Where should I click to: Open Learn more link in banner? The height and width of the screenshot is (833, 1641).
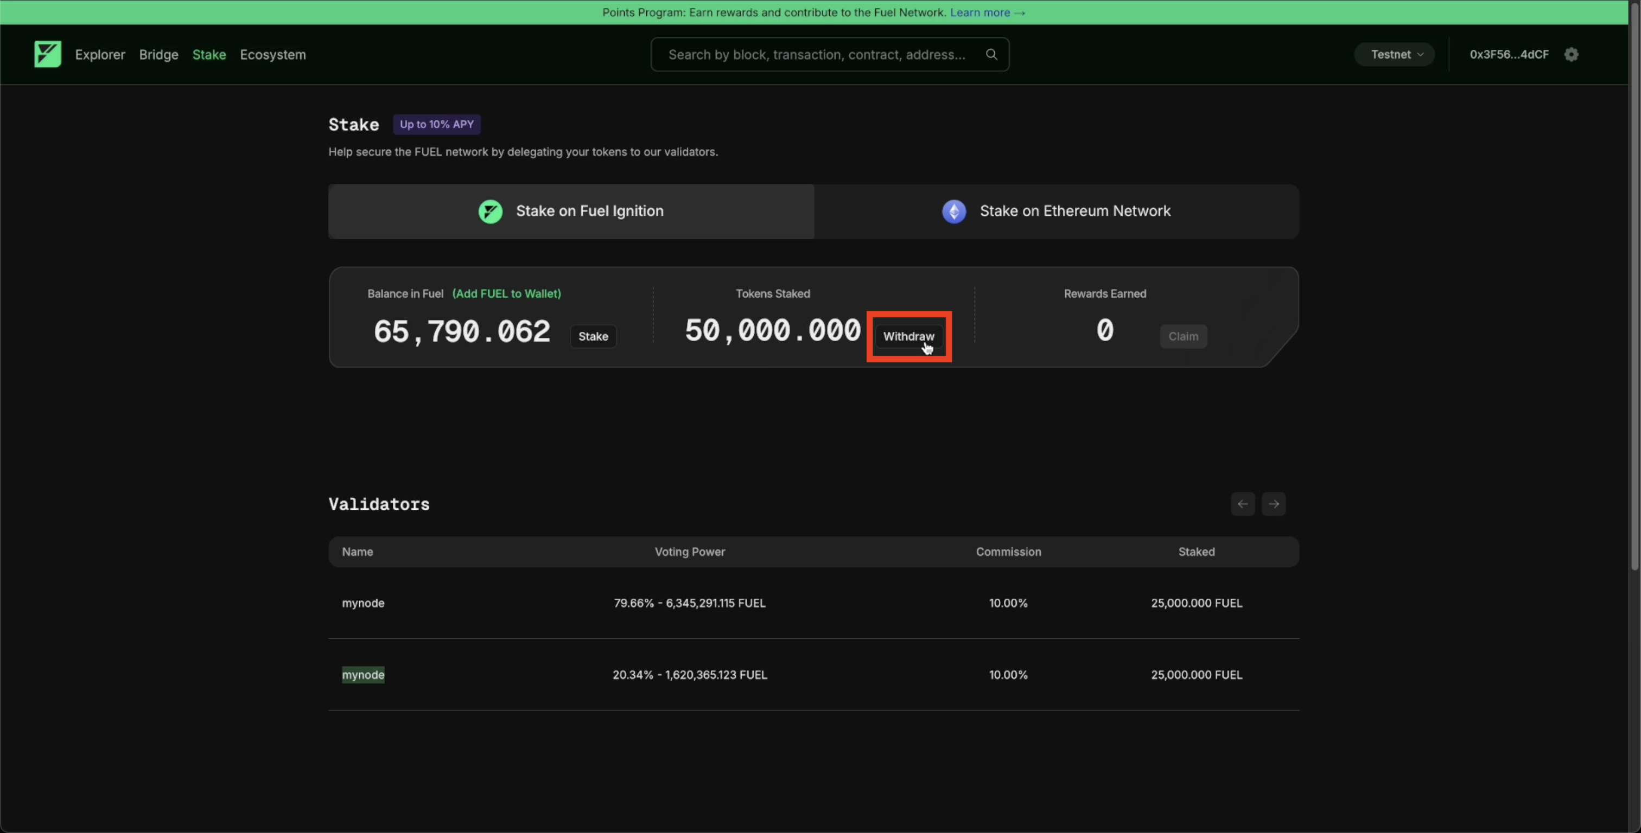(988, 12)
